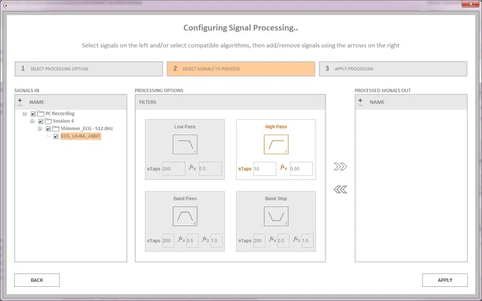Collapse the Shimmer_ECG tree node

[x=40, y=129]
